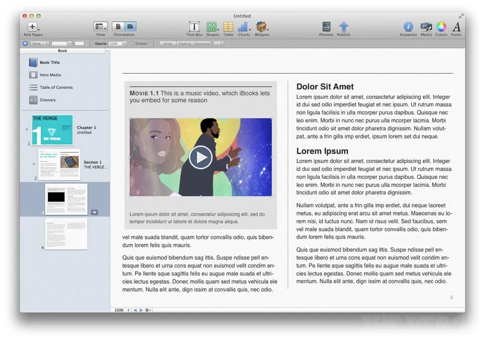The width and height of the screenshot is (485, 340).
Task: Click the movie caption below video
Action: click(x=197, y=218)
